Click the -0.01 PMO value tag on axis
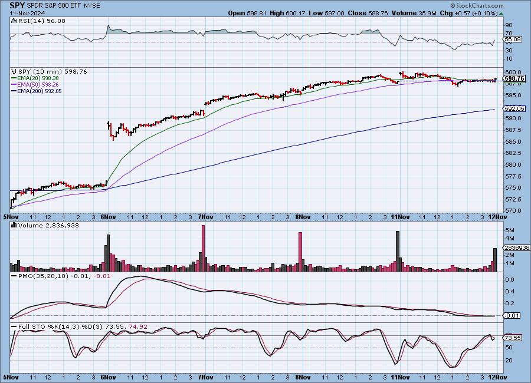The height and width of the screenshot is (383, 531). pos(512,315)
